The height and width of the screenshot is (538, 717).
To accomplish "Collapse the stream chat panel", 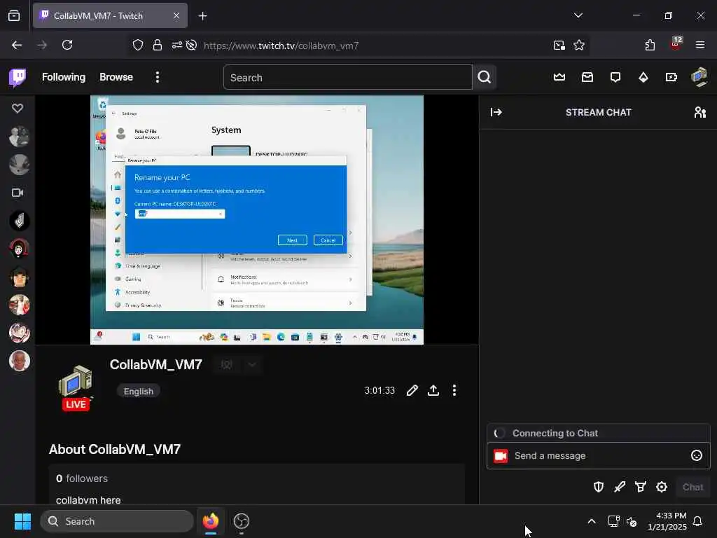I will 496,112.
